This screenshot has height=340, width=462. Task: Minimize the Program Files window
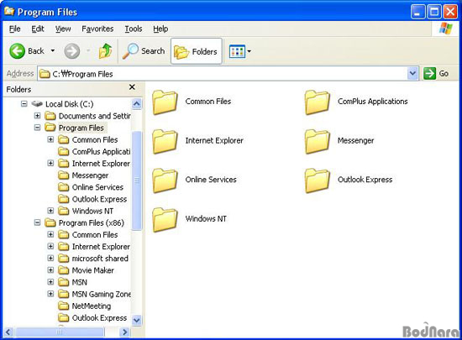(417, 12)
